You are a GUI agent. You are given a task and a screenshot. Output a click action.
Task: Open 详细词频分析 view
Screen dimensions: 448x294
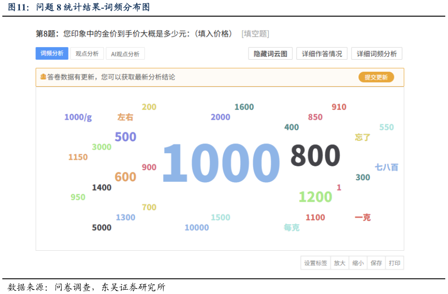[x=377, y=54]
